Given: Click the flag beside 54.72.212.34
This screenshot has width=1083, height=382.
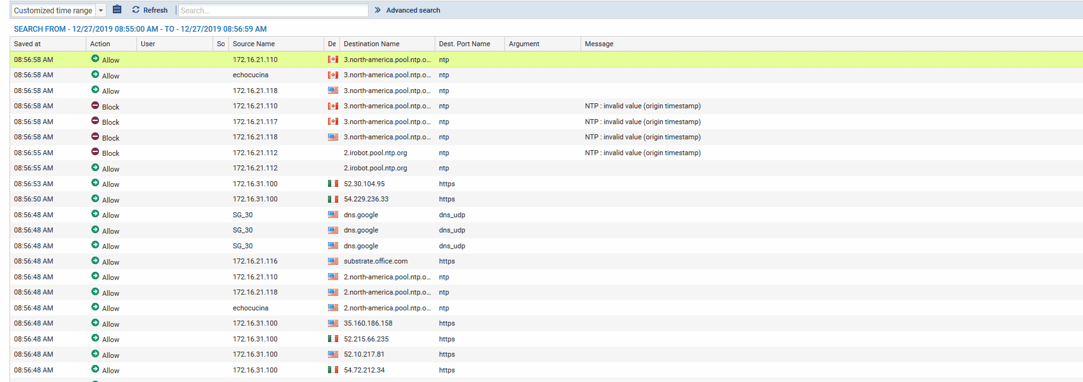Looking at the screenshot, I should coord(333,370).
